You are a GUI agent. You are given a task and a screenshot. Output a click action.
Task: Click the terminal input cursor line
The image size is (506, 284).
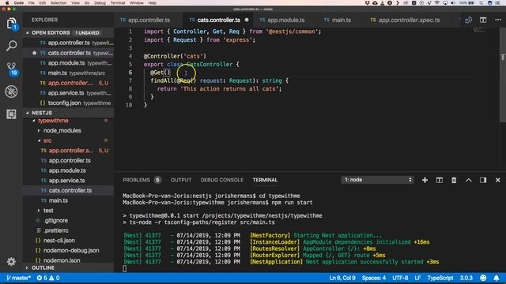click(x=125, y=268)
